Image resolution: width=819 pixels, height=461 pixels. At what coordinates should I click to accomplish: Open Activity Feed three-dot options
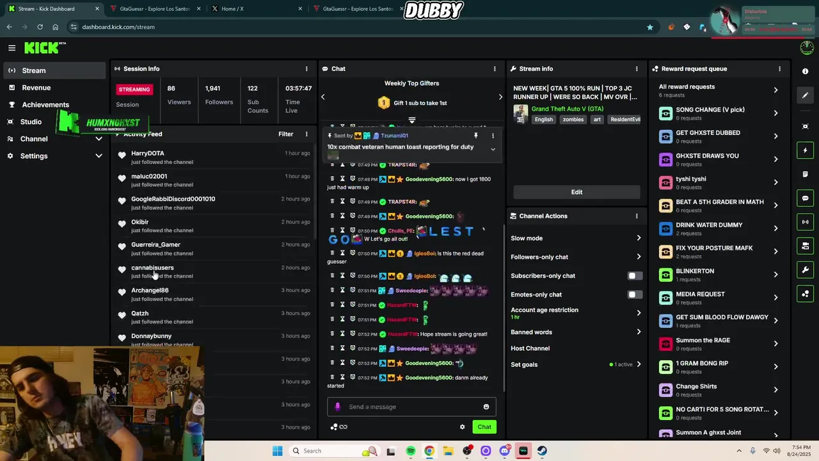click(306, 134)
